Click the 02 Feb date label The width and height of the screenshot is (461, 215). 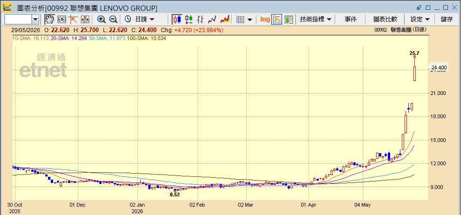198,205
